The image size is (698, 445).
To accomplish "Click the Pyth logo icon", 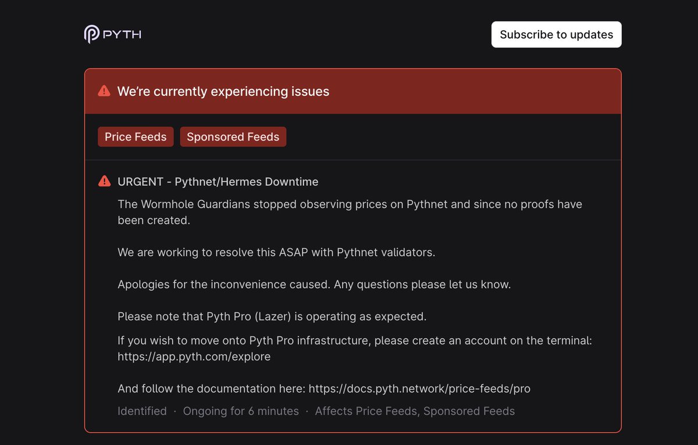I will coord(91,34).
